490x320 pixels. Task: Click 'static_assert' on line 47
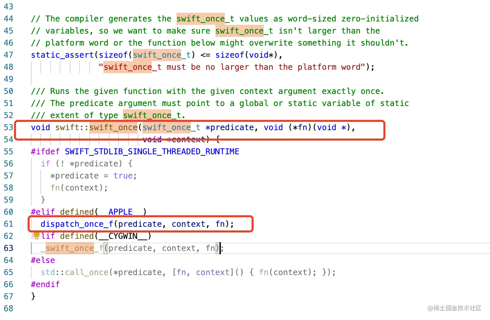click(62, 55)
